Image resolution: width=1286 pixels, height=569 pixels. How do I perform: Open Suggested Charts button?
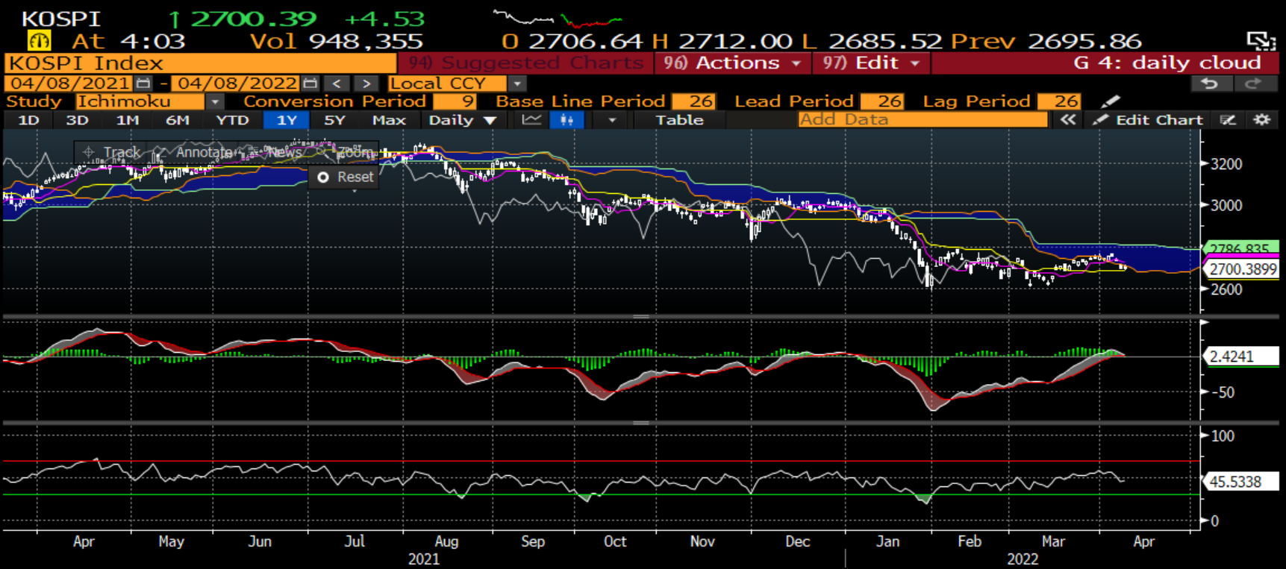pos(525,63)
